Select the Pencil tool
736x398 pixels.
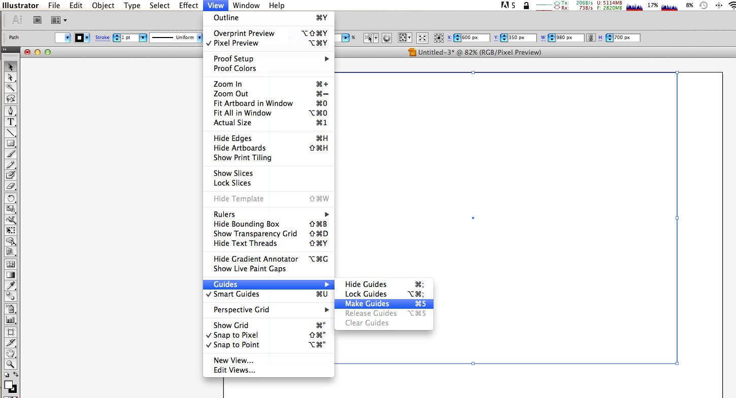point(11,164)
